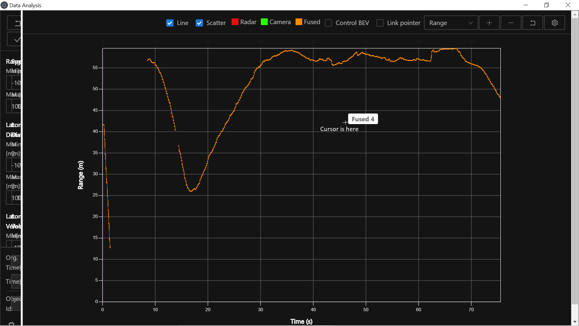This screenshot has height=326, width=579.
Task: Click the zoom in plus button
Action: [x=489, y=23]
